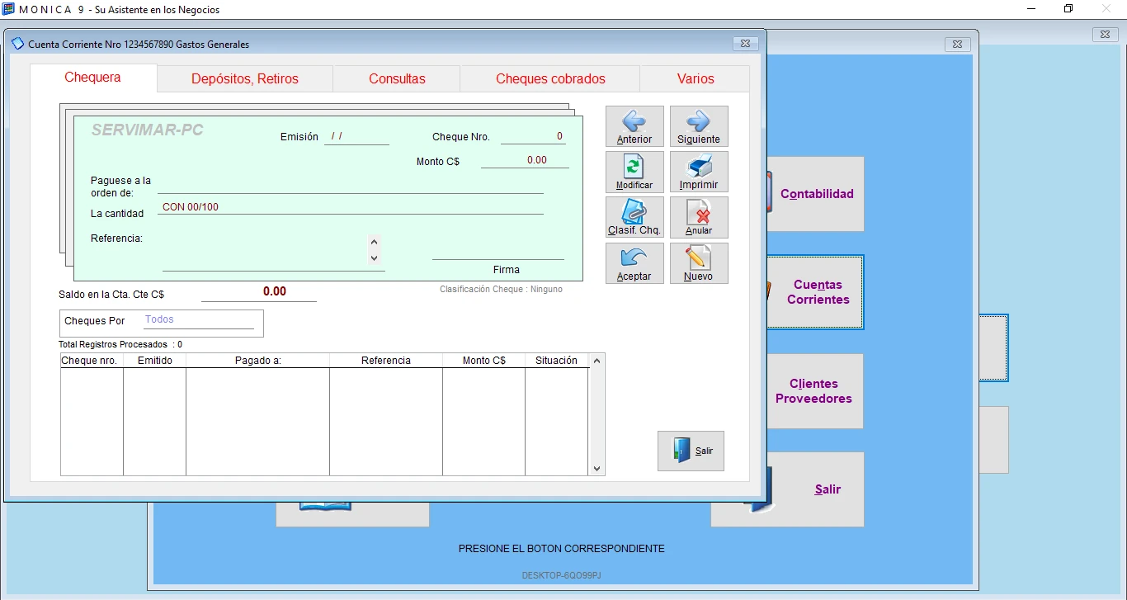Open the Contabilidad module button
This screenshot has height=600, width=1127.
816,194
